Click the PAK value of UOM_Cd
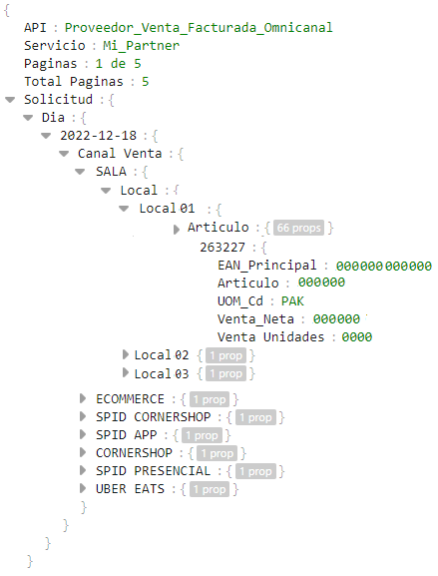Screen dimensions: 438x576 (292, 301)
